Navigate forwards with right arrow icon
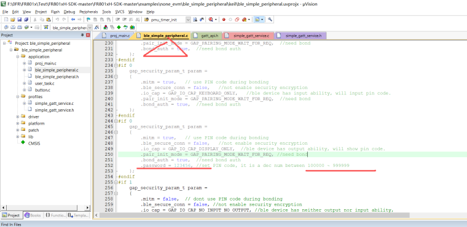This screenshot has height=227, width=467. click(79, 20)
